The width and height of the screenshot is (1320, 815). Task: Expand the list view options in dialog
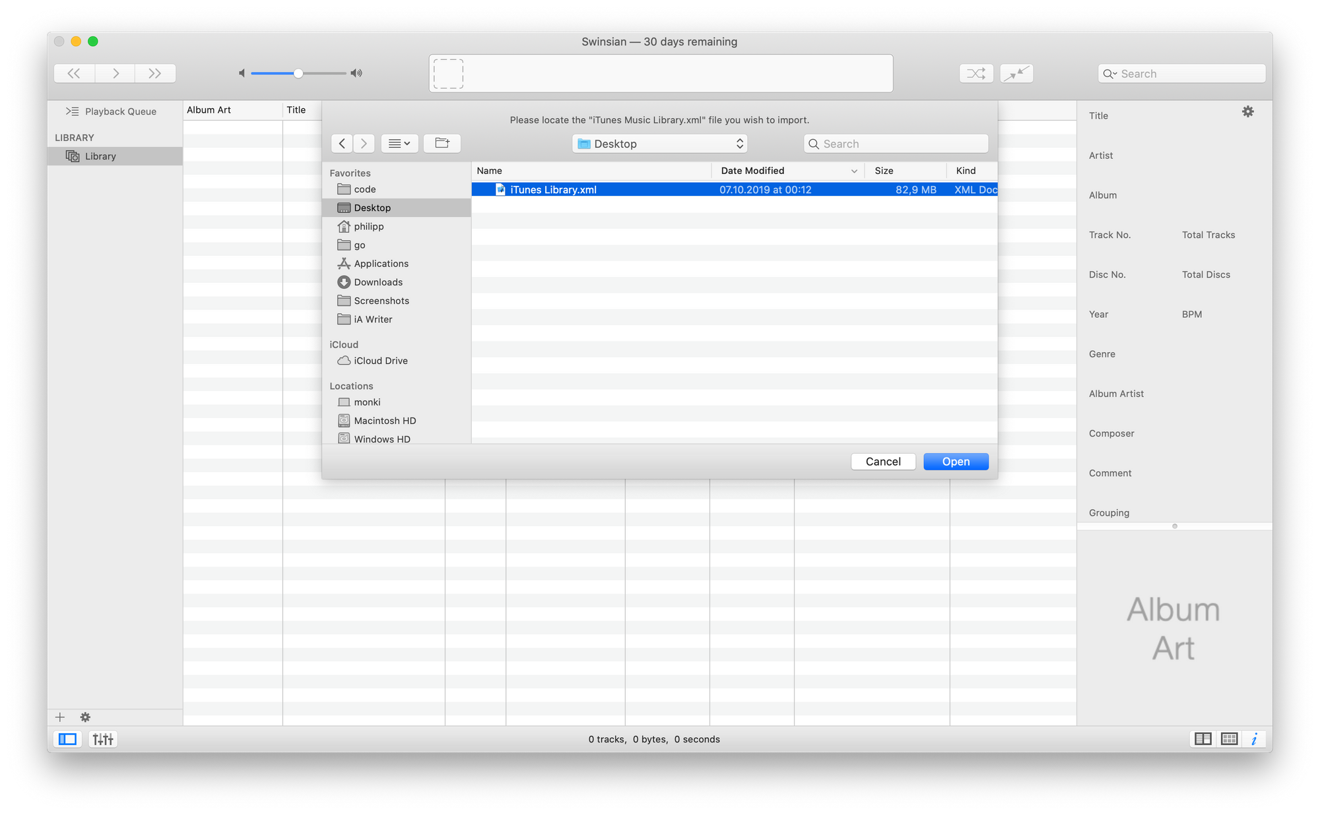pyautogui.click(x=397, y=143)
